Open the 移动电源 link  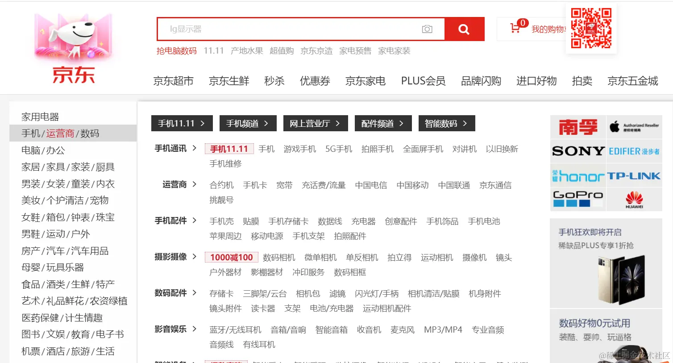pos(267,236)
